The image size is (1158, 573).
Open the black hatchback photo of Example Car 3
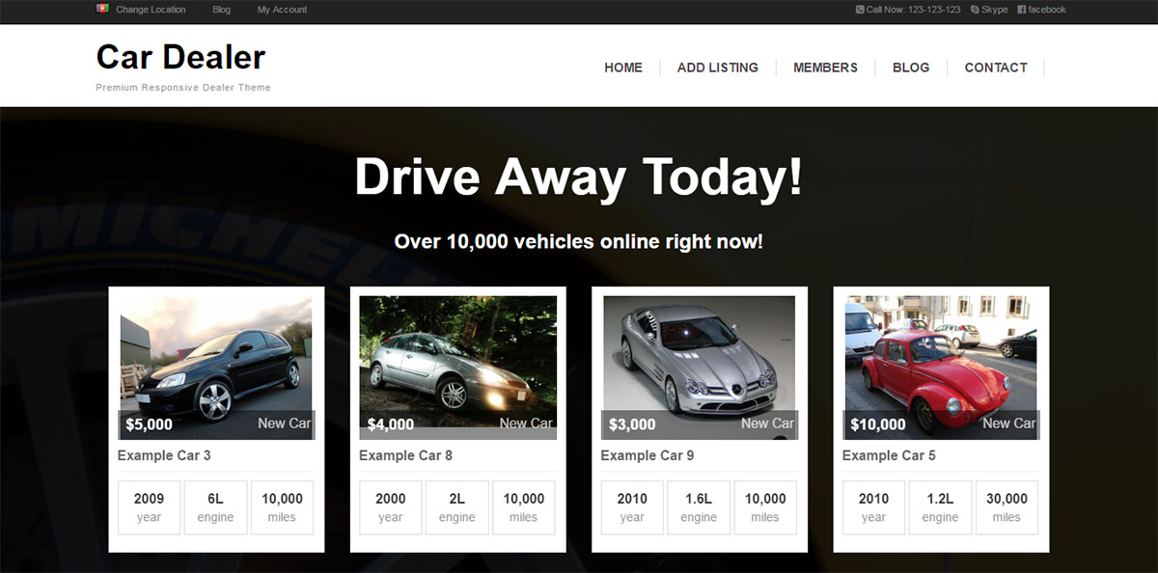click(216, 368)
